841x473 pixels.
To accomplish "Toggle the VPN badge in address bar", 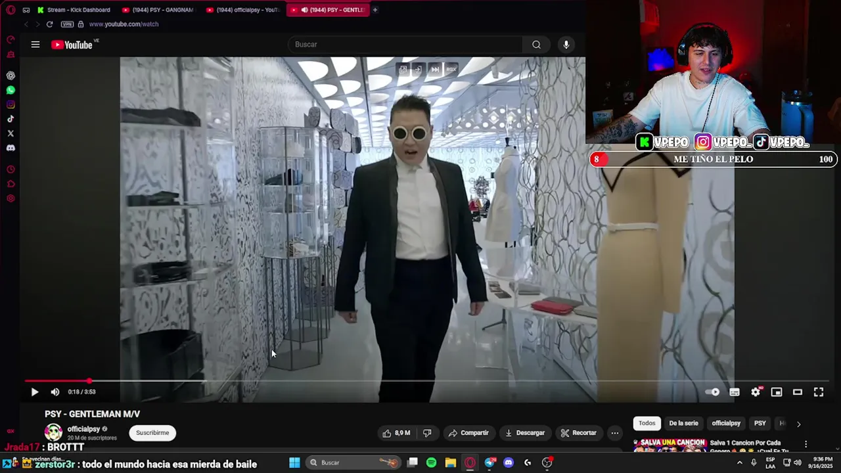I will [67, 24].
